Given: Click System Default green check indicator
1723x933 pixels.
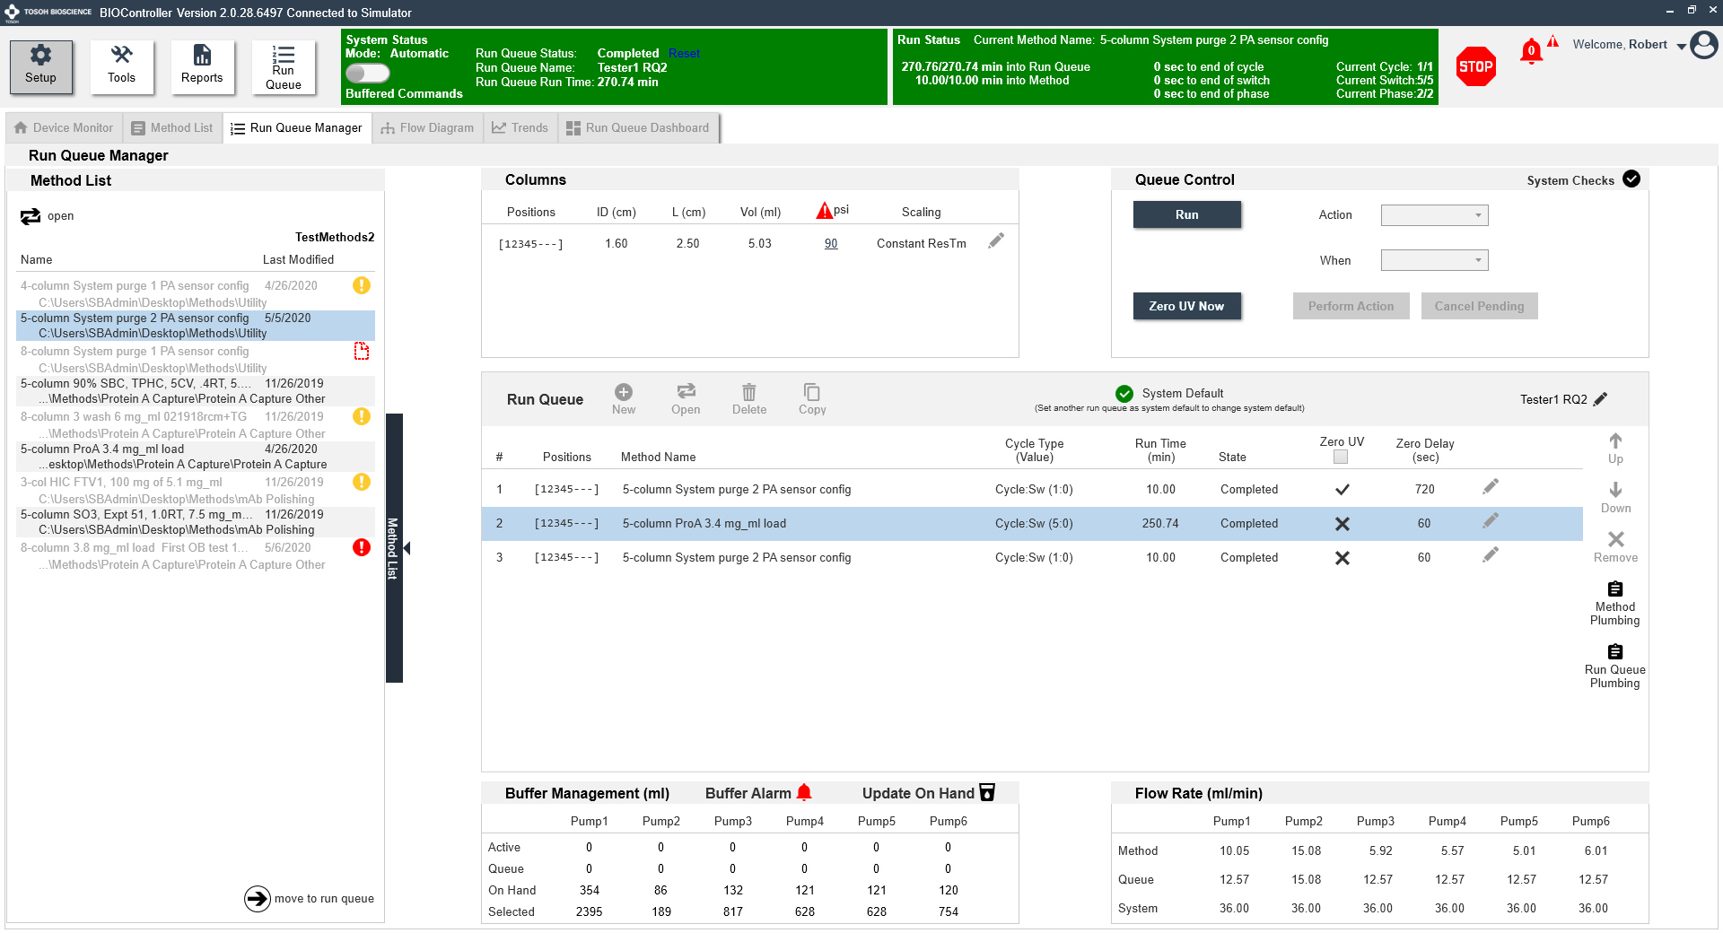Looking at the screenshot, I should [1124, 394].
